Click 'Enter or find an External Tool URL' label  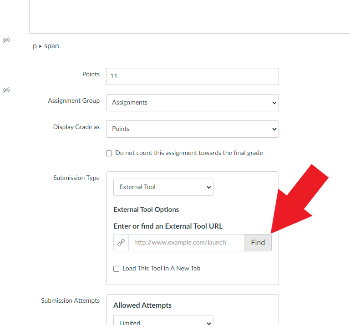[168, 226]
